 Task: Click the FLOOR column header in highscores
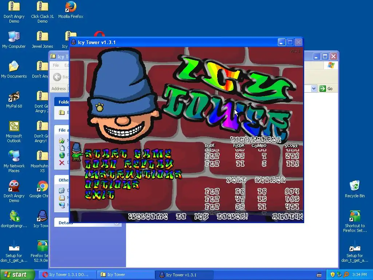(x=239, y=145)
